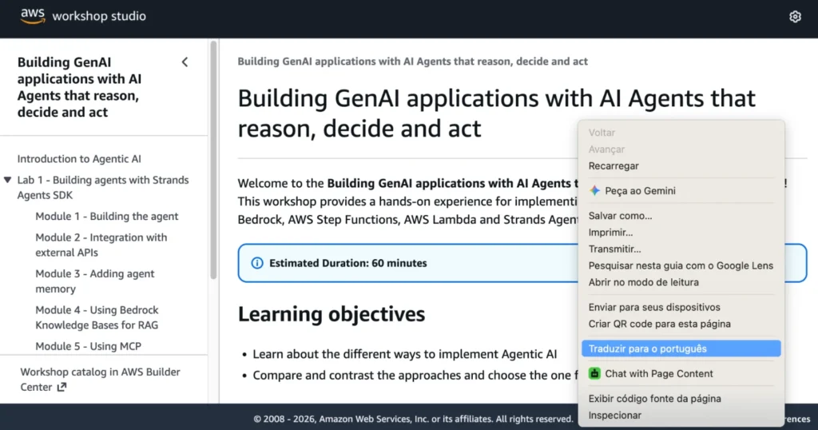Select Transmitir... in the context menu
Viewport: 818px width, 430px height.
681,249
